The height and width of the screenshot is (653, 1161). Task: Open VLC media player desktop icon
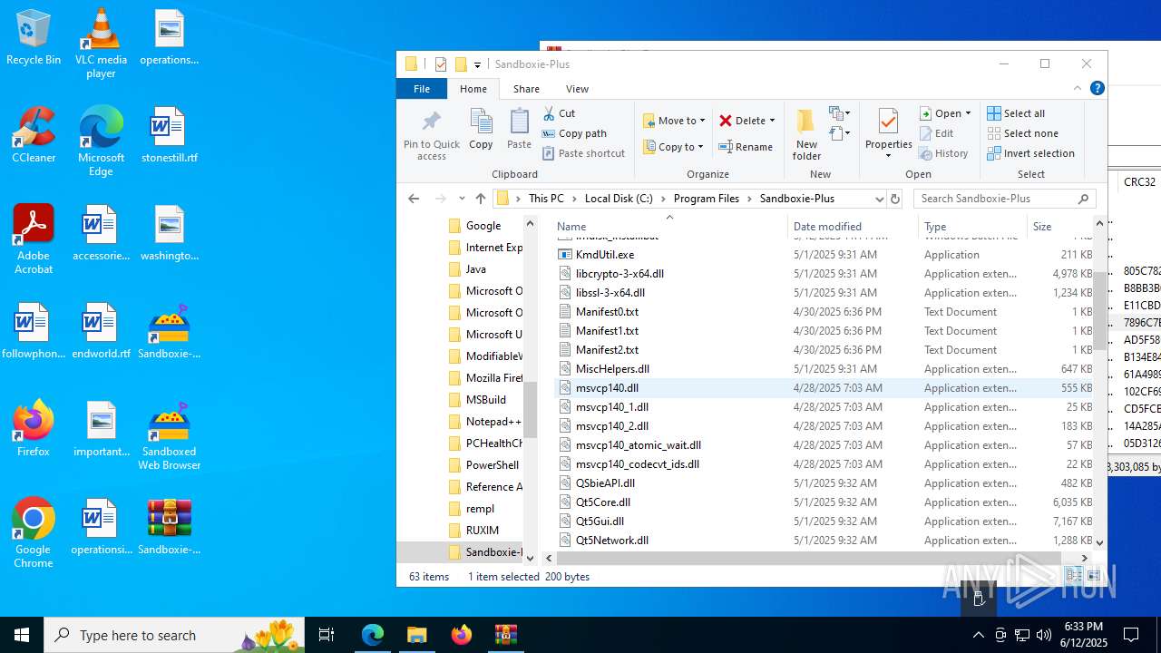tap(101, 43)
